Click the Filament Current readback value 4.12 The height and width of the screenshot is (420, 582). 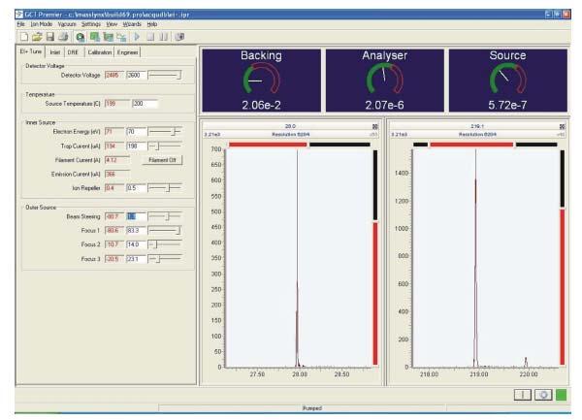[117, 160]
